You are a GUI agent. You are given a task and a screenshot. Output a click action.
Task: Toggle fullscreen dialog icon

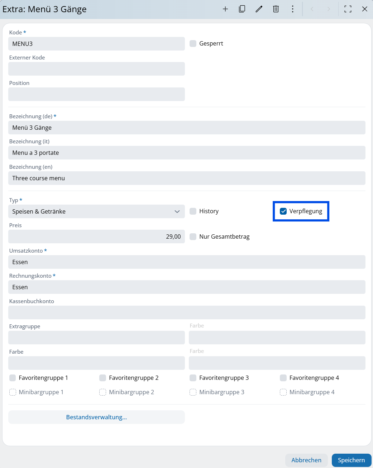348,9
